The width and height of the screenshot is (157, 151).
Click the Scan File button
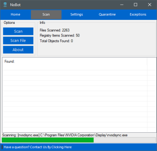click(18, 41)
